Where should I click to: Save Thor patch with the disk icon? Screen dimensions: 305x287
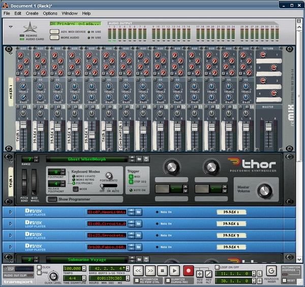click(x=146, y=159)
